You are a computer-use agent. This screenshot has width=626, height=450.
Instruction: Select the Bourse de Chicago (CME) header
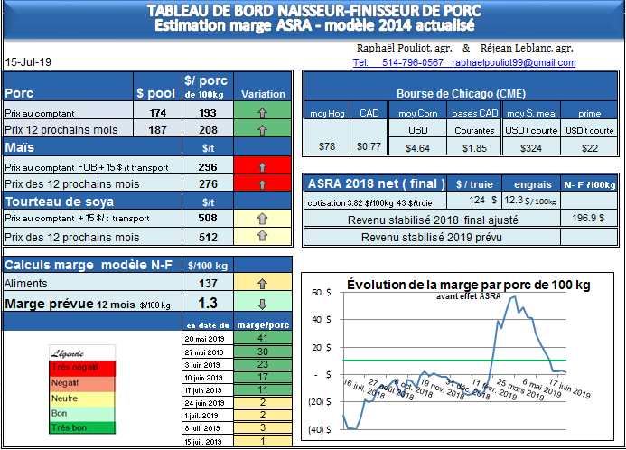pos(461,93)
